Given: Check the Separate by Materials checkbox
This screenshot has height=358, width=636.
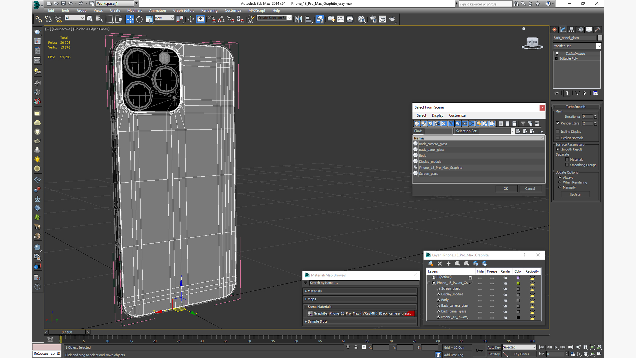Looking at the screenshot, I should (567, 160).
